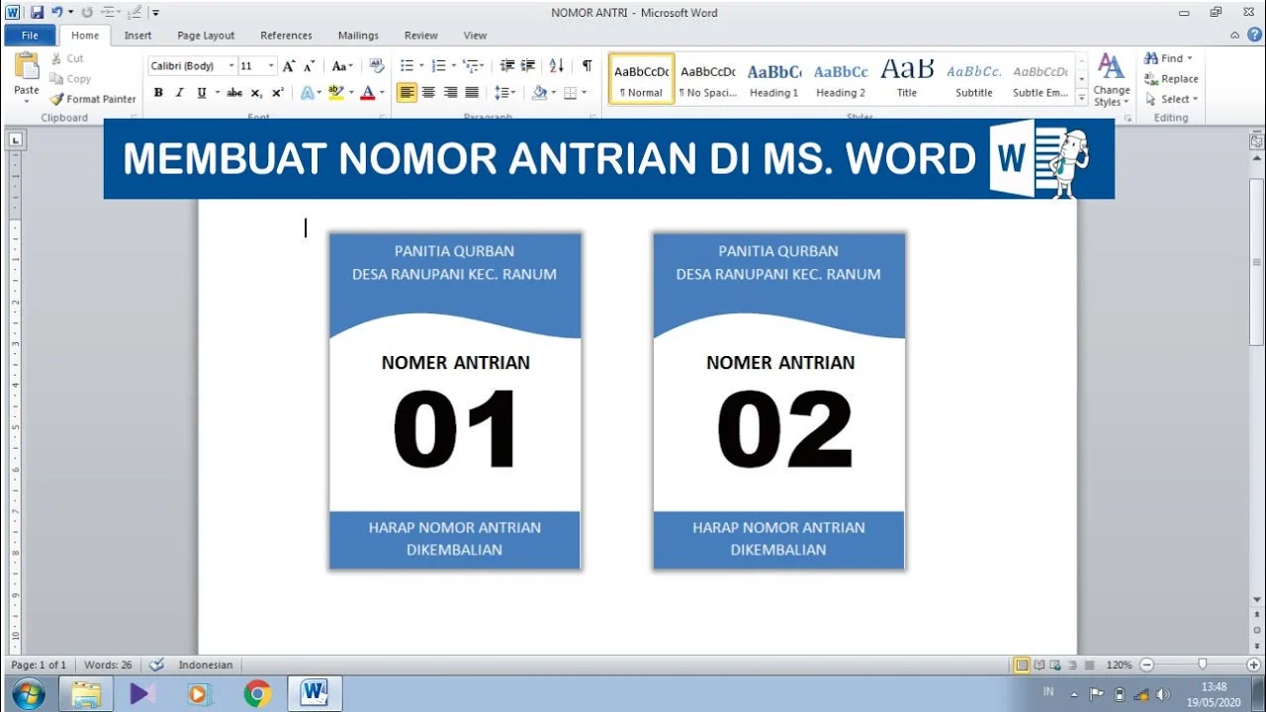The width and height of the screenshot is (1266, 712).
Task: Clear all formatting
Action: [377, 66]
